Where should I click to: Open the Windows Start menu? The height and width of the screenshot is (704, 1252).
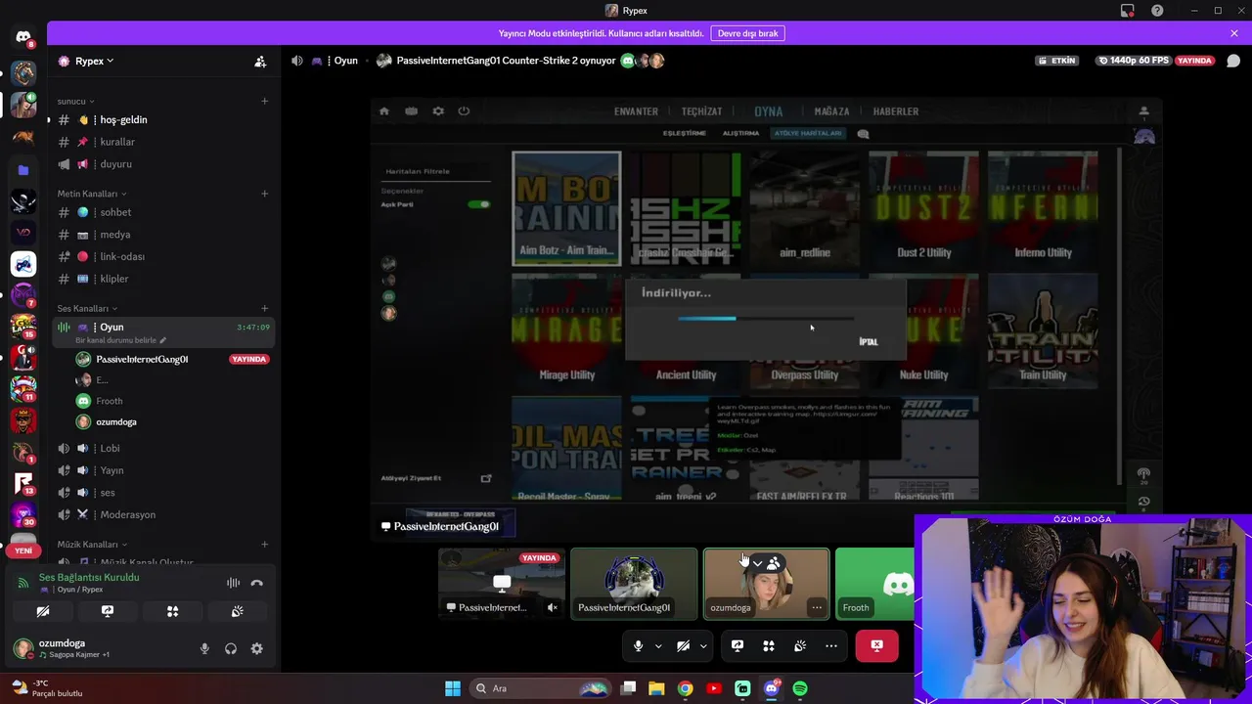pyautogui.click(x=453, y=688)
